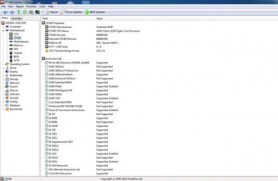
Task: Select the Config tree item
Action: click(x=14, y=102)
